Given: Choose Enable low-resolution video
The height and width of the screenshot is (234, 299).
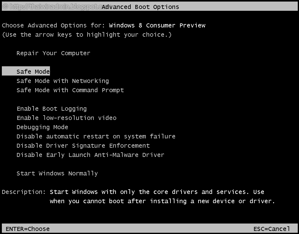Looking at the screenshot, I should pos(66,118).
